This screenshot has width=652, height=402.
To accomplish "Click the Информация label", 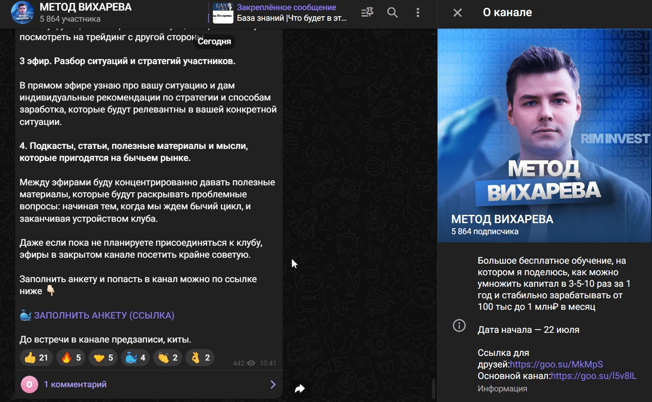I will click(502, 389).
